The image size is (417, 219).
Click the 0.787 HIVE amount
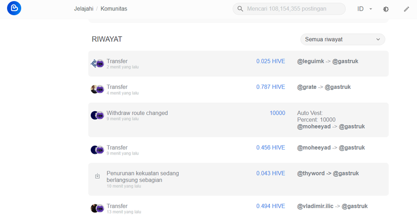270,87
